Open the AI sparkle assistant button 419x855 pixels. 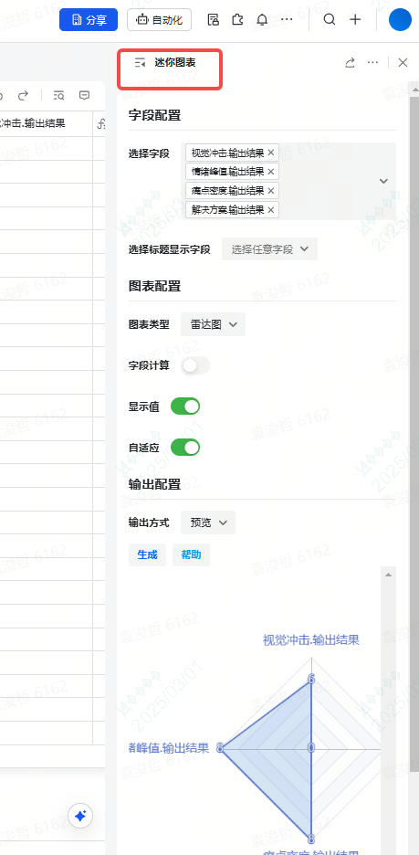pyautogui.click(x=80, y=817)
